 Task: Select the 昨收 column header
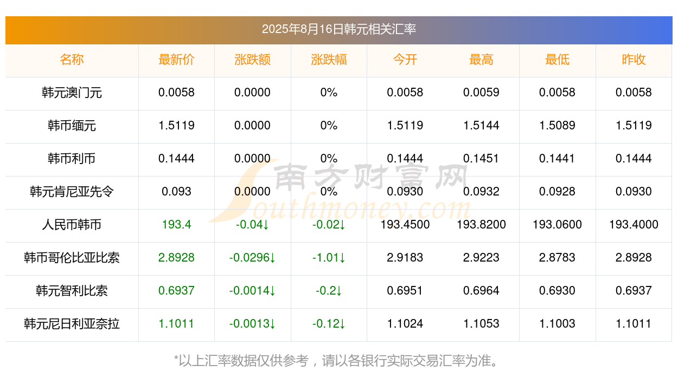tap(634, 60)
